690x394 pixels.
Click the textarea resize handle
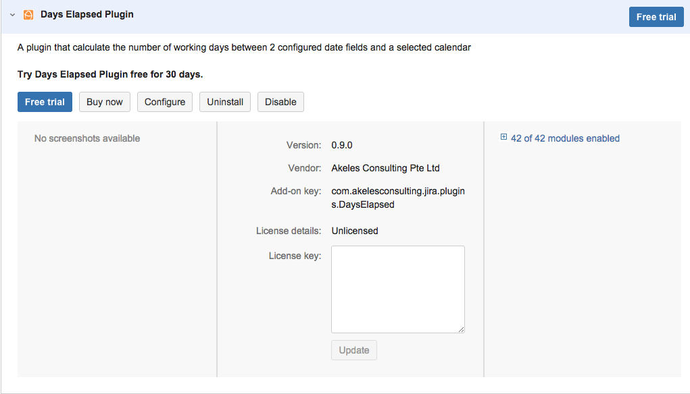[x=461, y=329]
